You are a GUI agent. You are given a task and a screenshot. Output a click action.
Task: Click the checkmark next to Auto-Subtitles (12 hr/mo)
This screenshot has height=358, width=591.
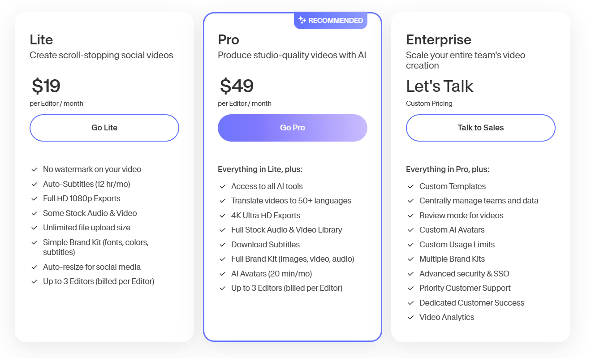34,184
